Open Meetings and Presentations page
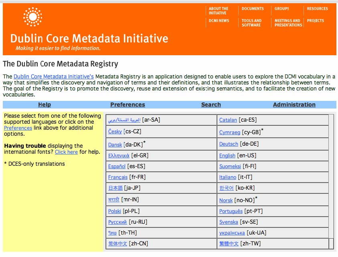 pos(287,23)
